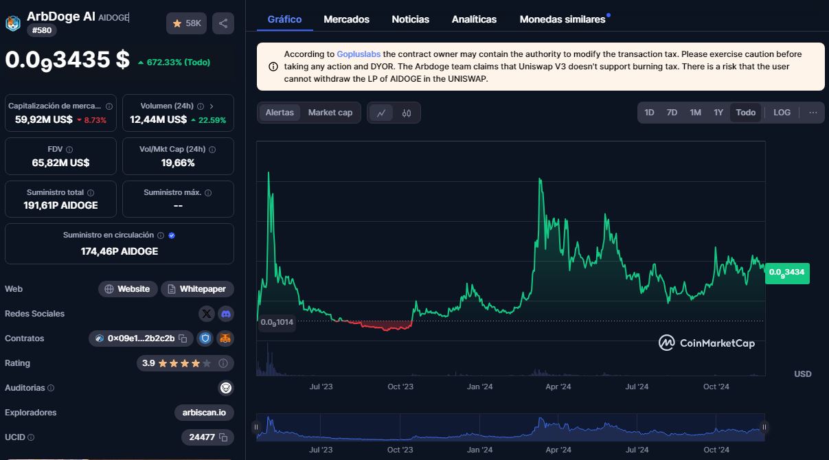Open the audit provider lion icon

click(226, 388)
